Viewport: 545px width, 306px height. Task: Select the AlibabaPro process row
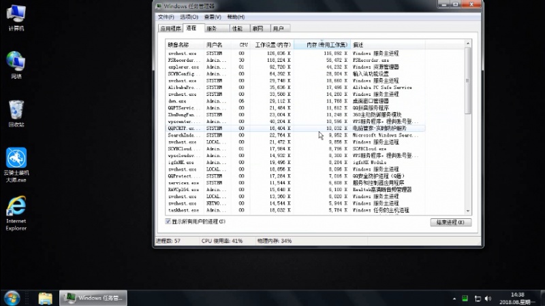click(295, 88)
